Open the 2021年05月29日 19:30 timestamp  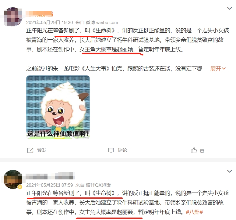(x=50, y=23)
